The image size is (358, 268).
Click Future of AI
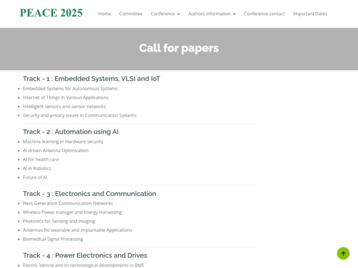35,177
